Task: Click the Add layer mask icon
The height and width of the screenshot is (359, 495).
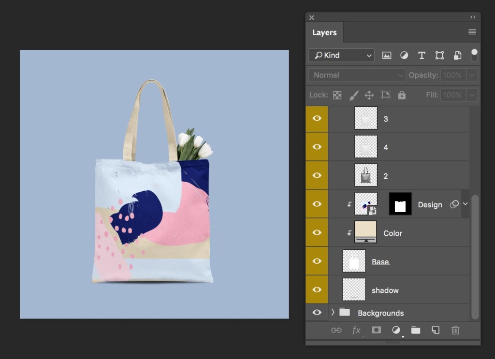Action: tap(376, 330)
